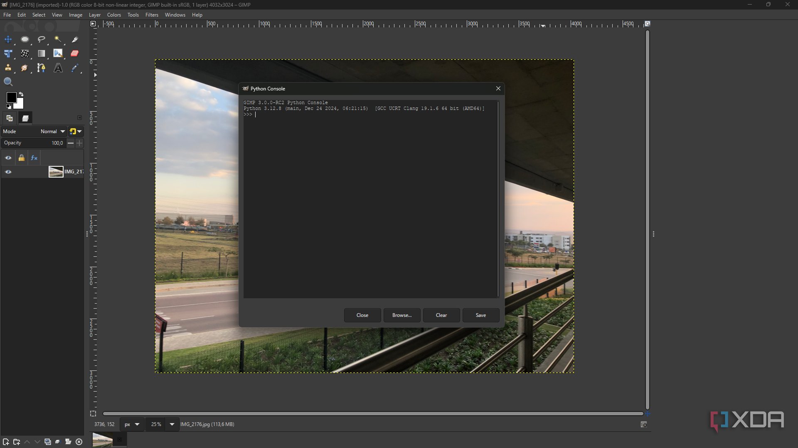The width and height of the screenshot is (798, 448).
Task: Select the Gradient tool
Action: [42, 54]
